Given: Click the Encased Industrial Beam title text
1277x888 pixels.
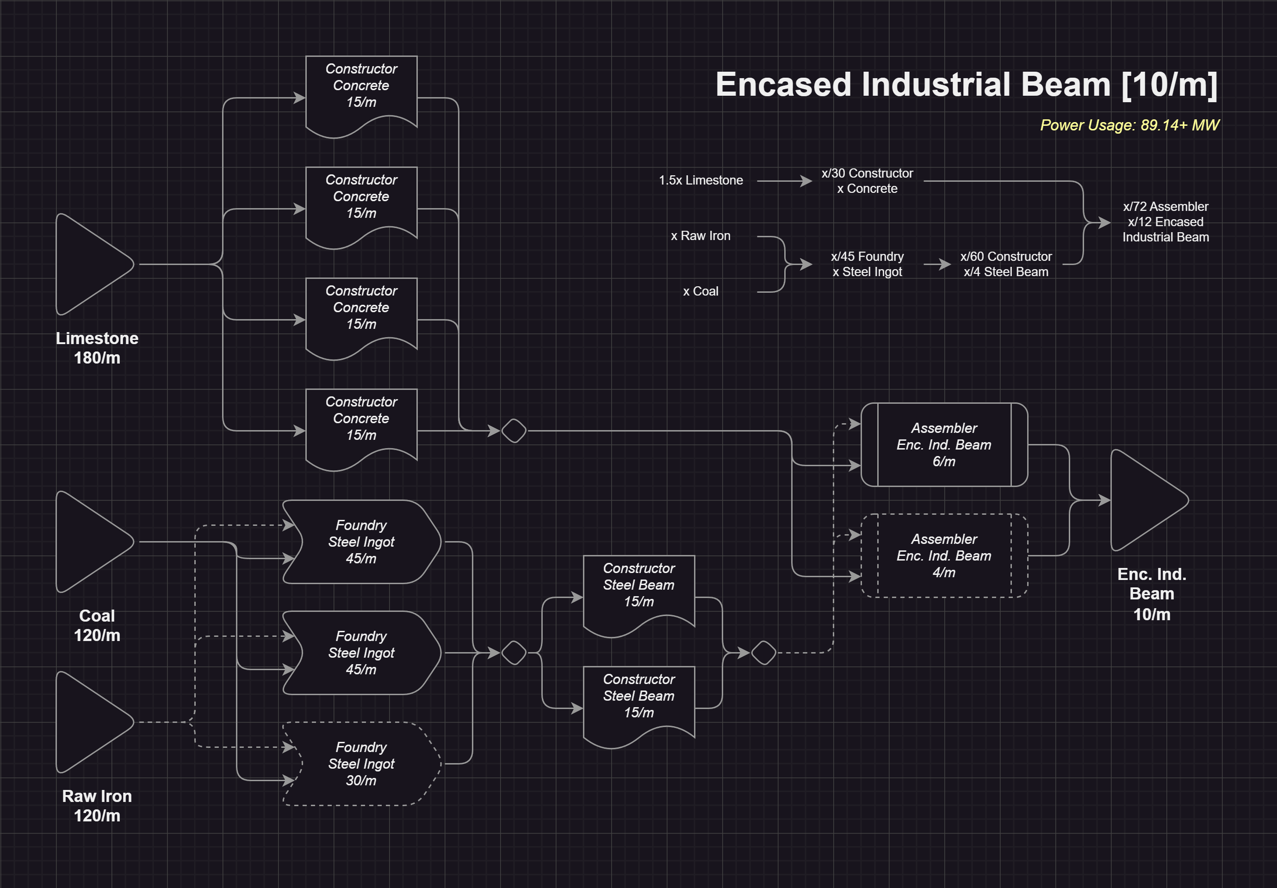Looking at the screenshot, I should (x=966, y=85).
